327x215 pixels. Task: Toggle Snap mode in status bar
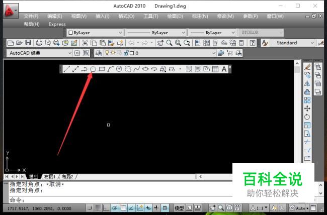[90, 207]
